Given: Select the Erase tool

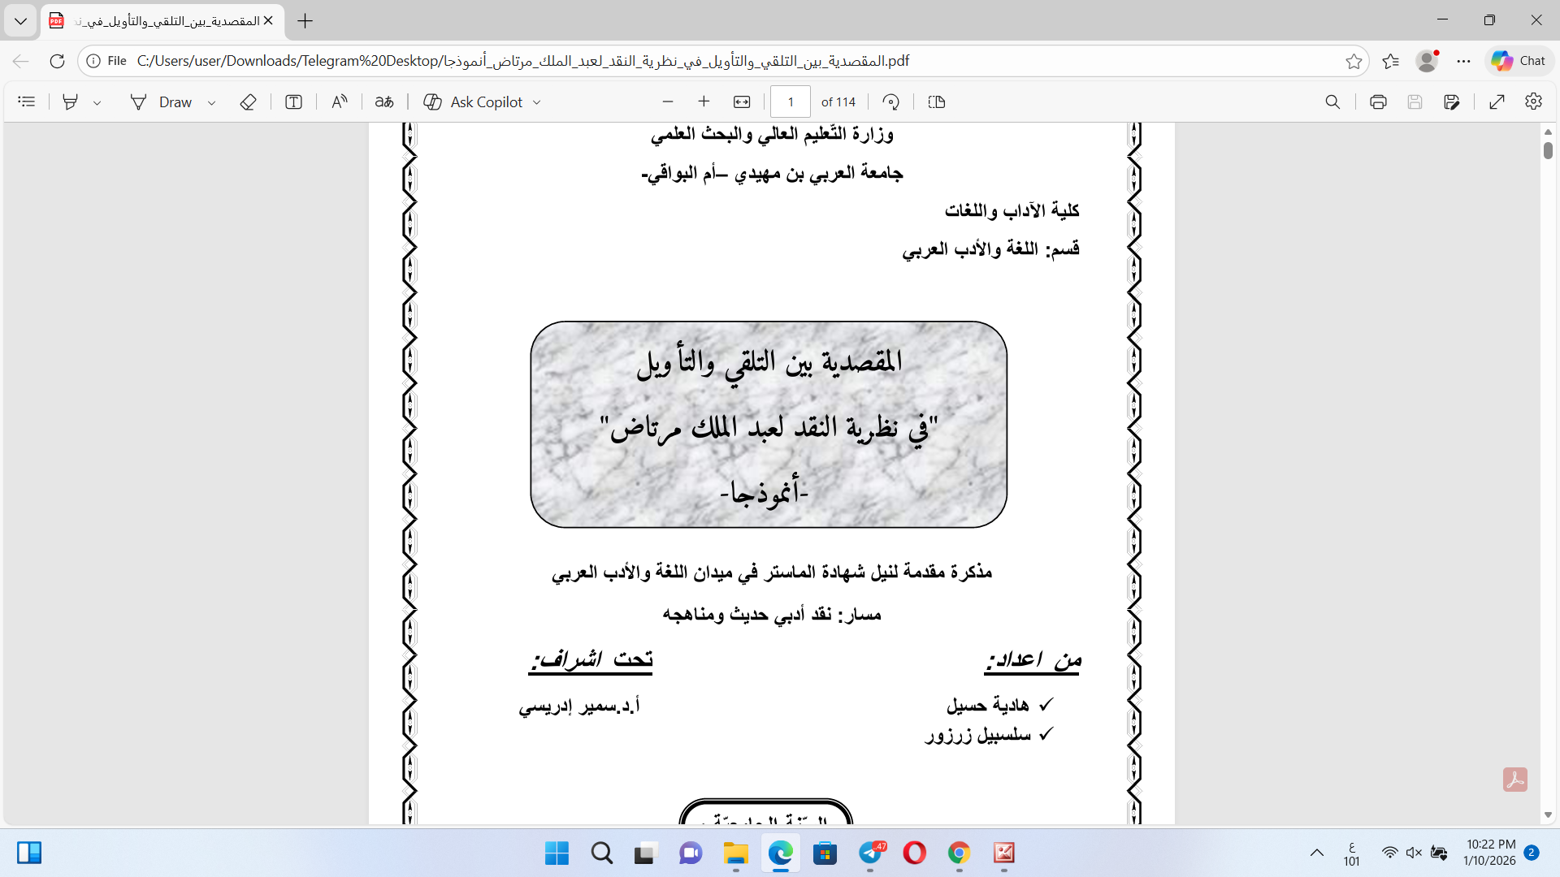Looking at the screenshot, I should click(x=249, y=102).
